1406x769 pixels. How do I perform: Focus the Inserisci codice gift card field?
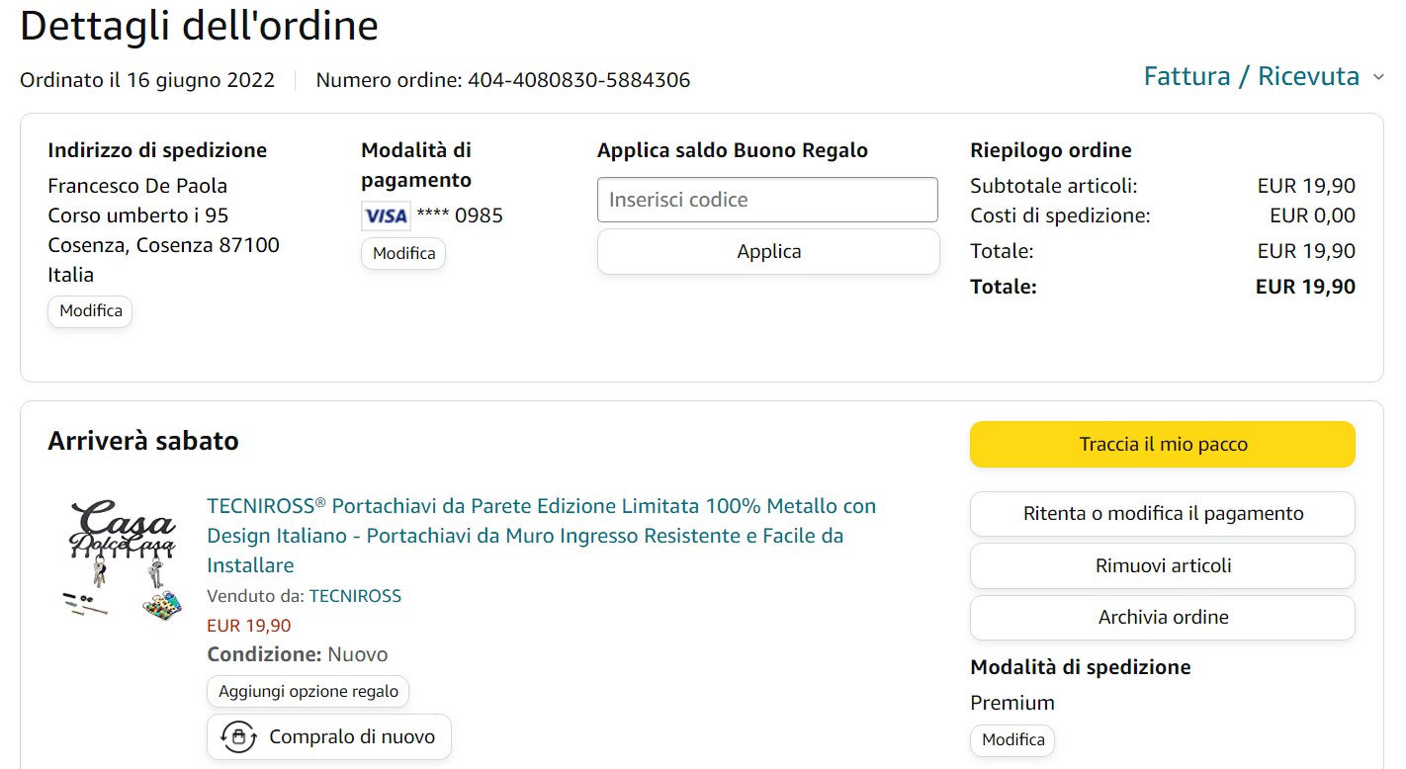(767, 200)
